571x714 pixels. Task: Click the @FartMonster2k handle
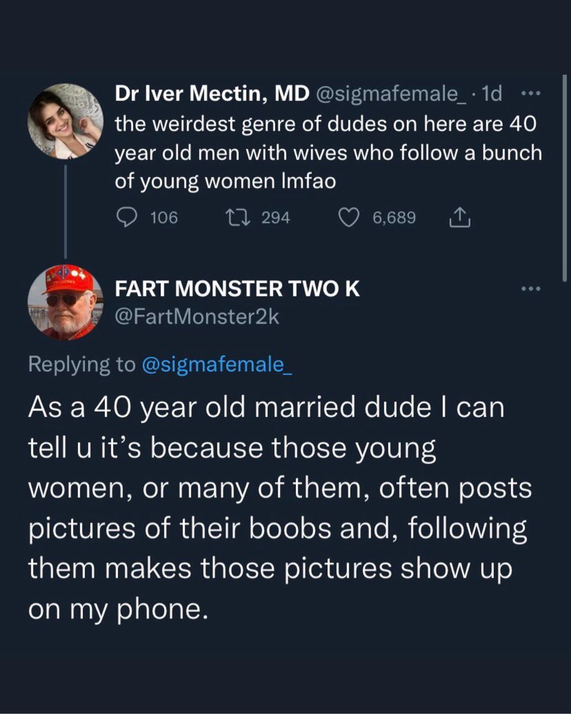pyautogui.click(x=197, y=317)
